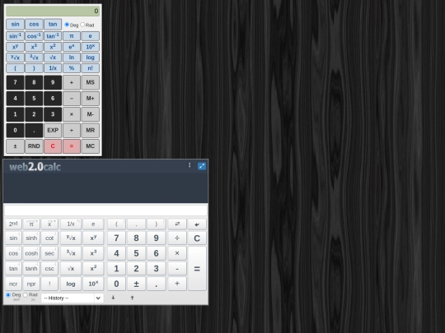Click the blue expand icon in web2.0calc header

pos(202,166)
